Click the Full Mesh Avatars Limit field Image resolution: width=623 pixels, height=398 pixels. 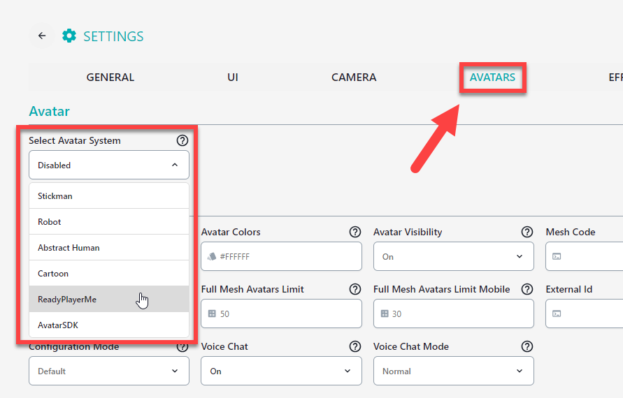281,314
